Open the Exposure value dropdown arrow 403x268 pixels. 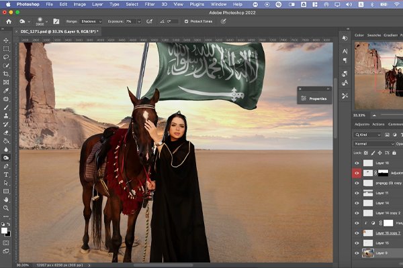(x=139, y=21)
